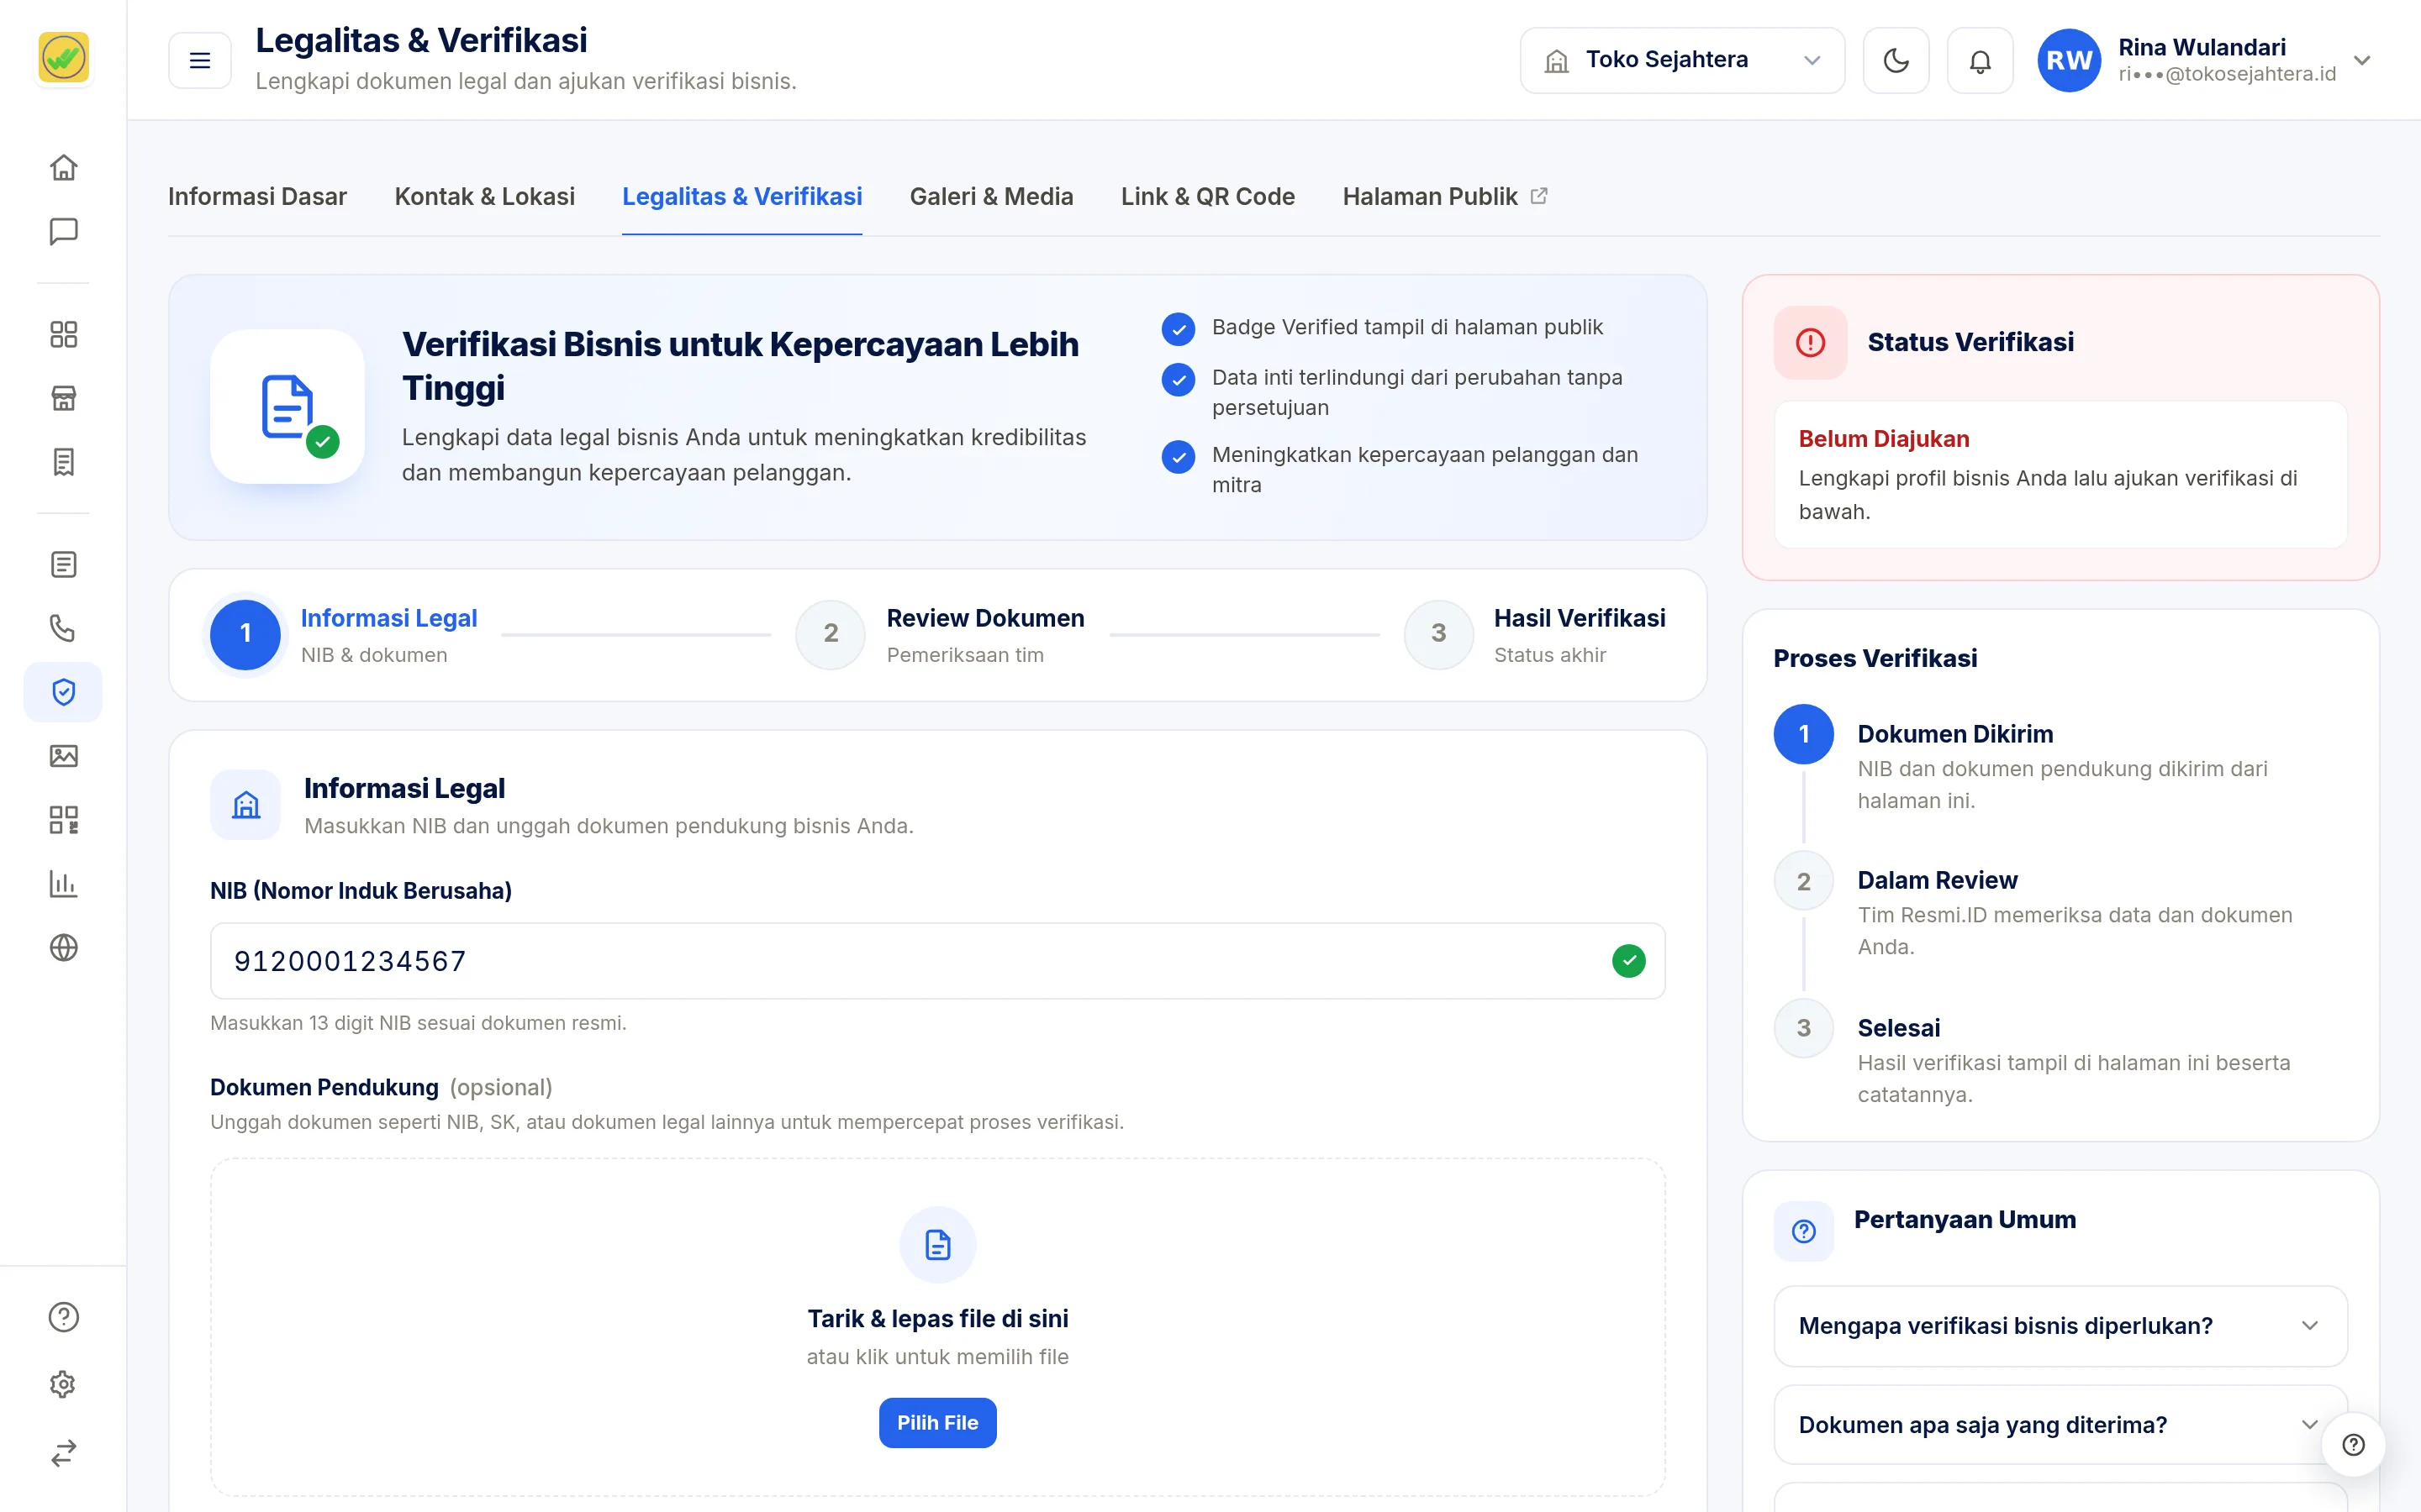Open the phone contact sidebar icon
2421x1512 pixels.
click(63, 628)
